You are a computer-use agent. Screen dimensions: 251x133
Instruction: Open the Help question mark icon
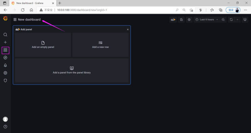tap(5, 127)
